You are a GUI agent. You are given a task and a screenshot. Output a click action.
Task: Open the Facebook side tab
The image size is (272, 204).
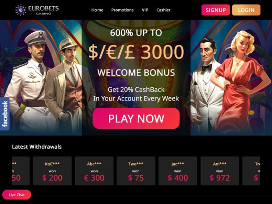(x=5, y=114)
